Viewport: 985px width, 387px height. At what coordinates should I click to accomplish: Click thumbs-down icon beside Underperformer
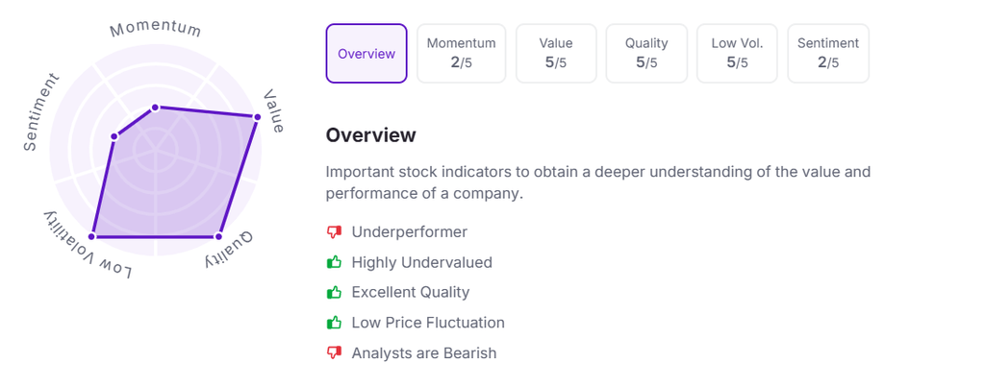[335, 232]
